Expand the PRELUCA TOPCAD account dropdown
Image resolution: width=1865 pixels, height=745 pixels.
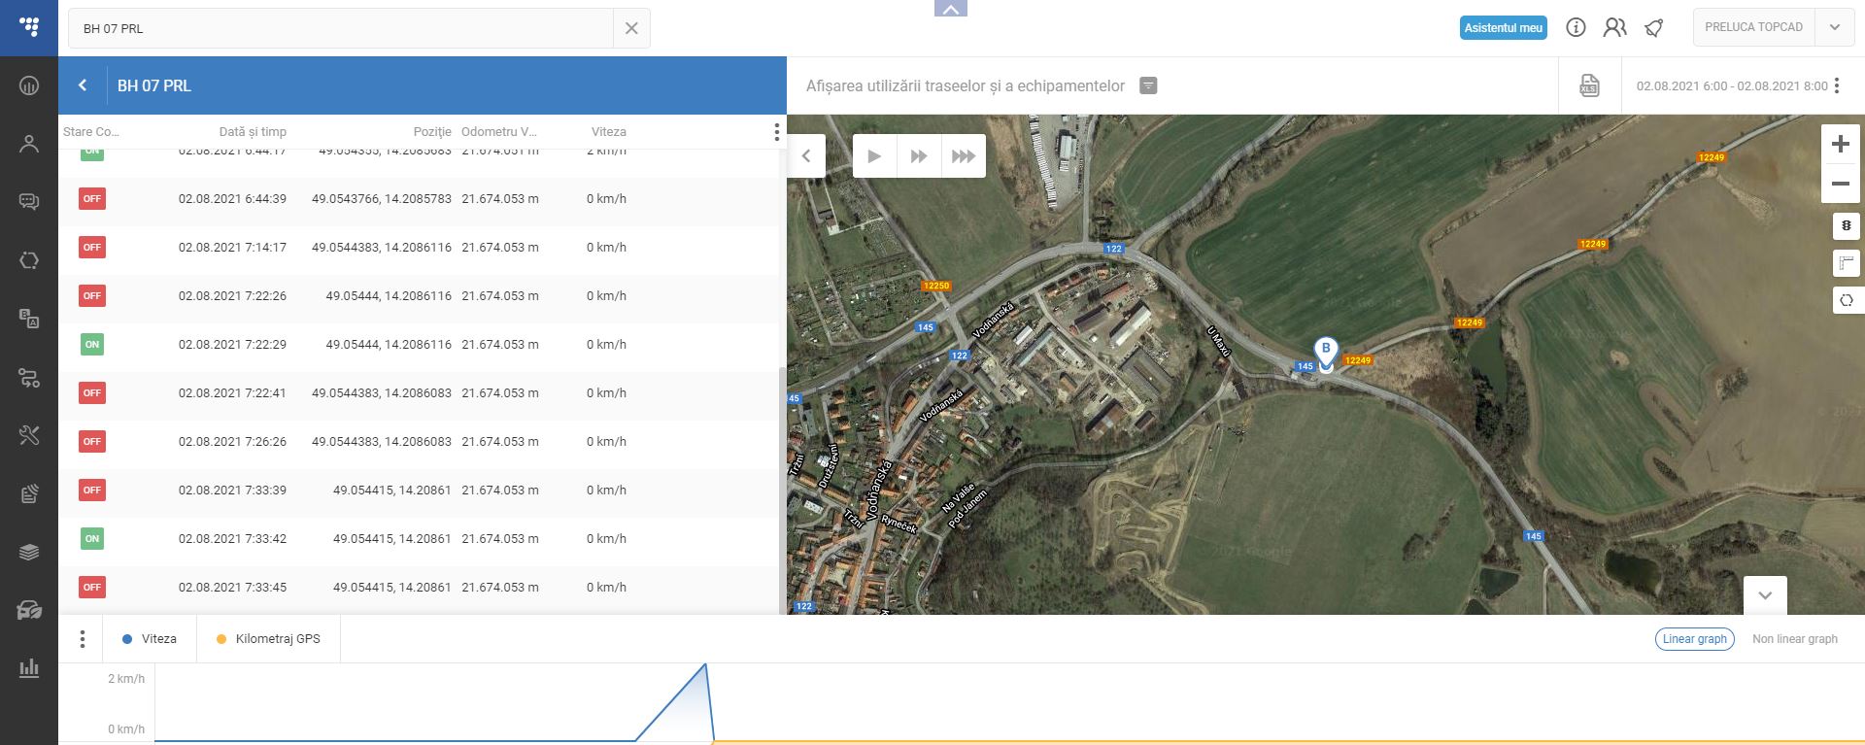(x=1834, y=27)
